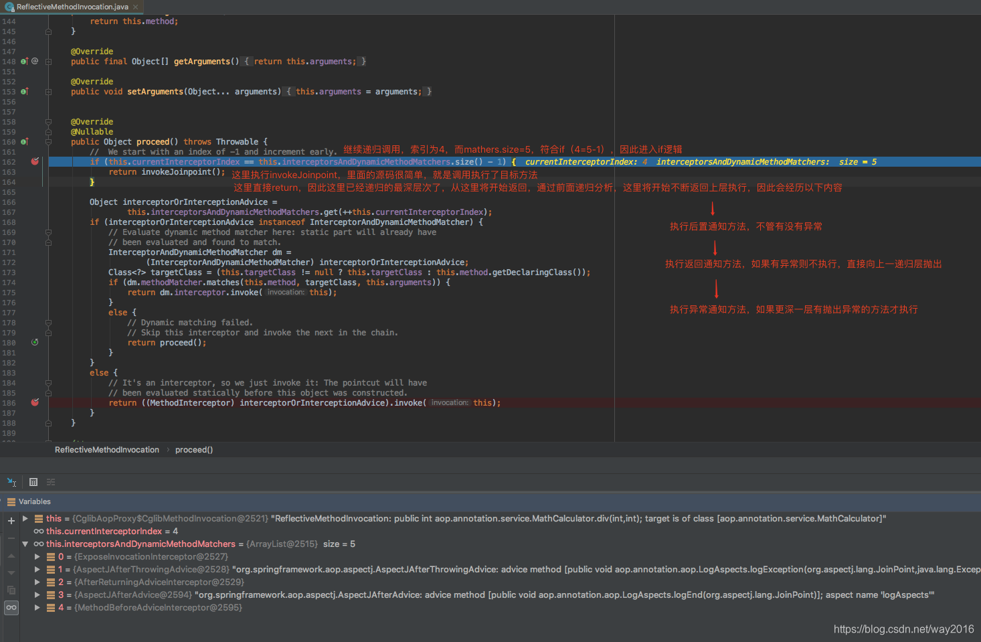This screenshot has height=642, width=981.
Task: Expand folded setArguments method at line 153
Action: click(x=48, y=92)
